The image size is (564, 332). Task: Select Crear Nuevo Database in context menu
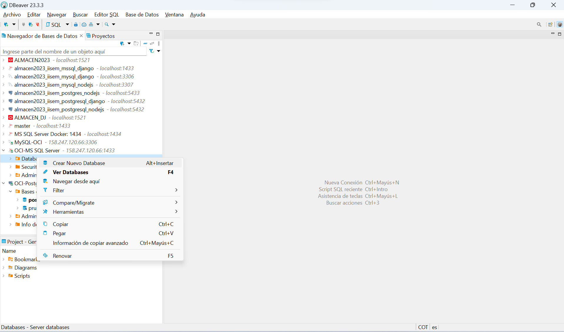(x=110, y=163)
